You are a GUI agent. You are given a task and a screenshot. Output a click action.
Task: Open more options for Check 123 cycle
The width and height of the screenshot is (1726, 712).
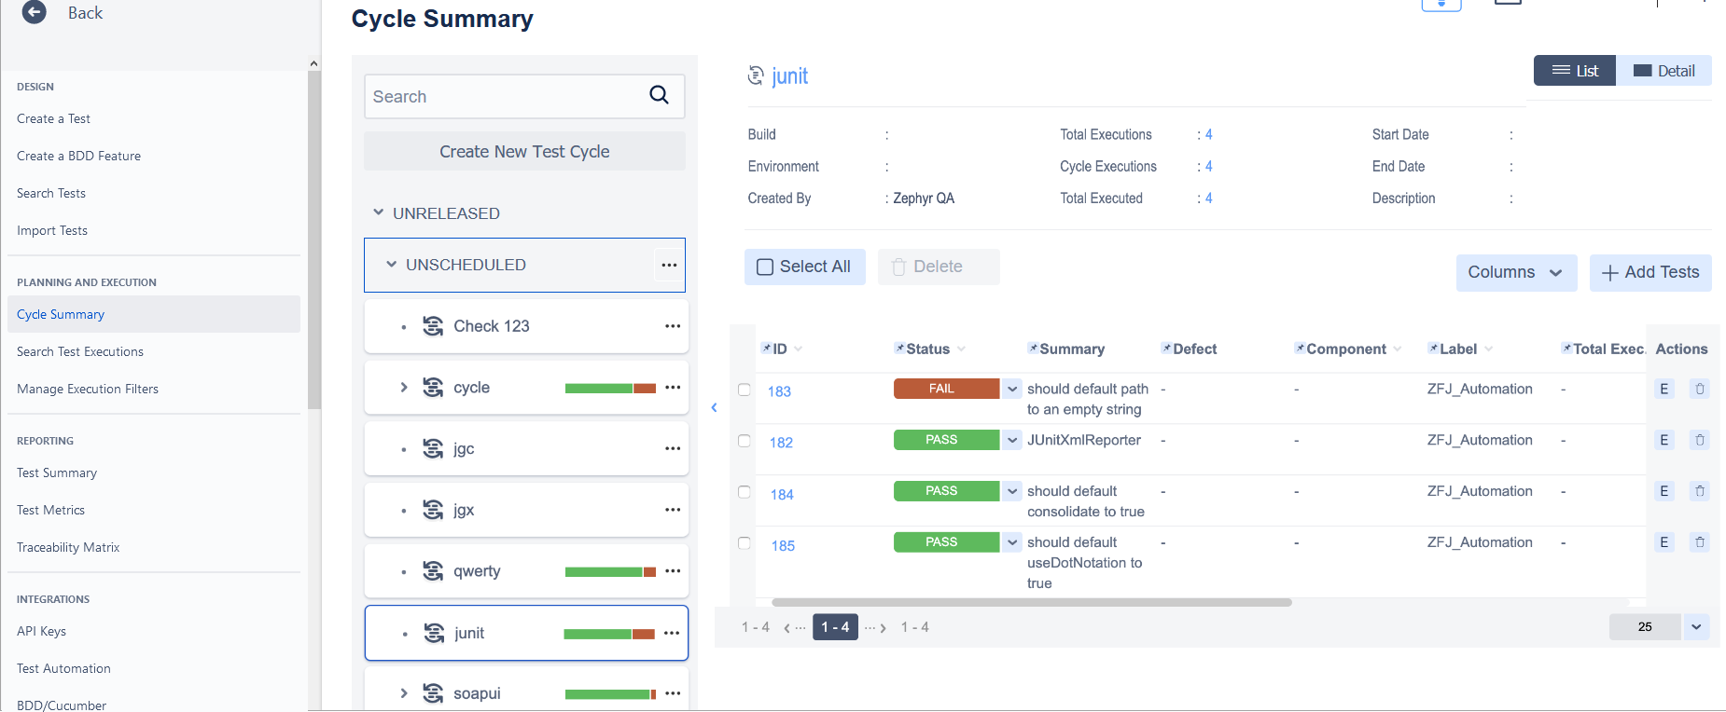[x=673, y=326]
